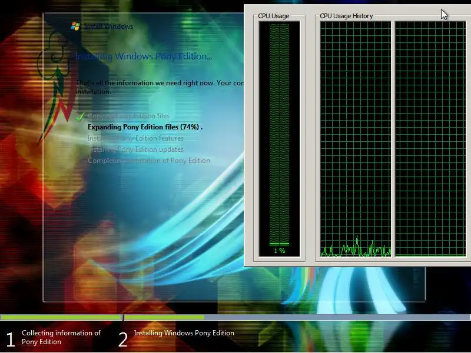
Task: Click the "Install Windows" title text
Action: click(x=108, y=26)
